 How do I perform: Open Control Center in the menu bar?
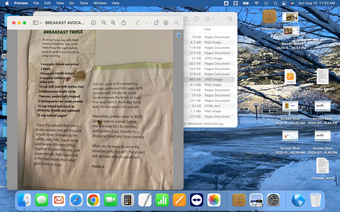point(284,3)
